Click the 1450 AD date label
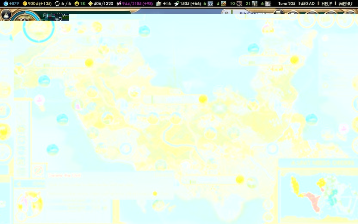Screen dimensions: 358x224 (306, 3)
